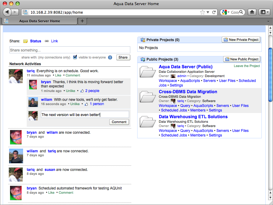Click wiliam avatar in the new tools reply
Viewport: 273px width, 205px height.
[33, 102]
